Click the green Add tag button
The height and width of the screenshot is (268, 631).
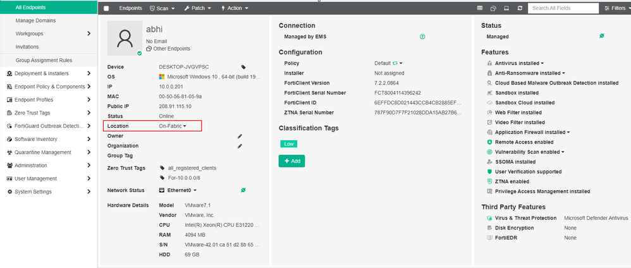(x=292, y=161)
